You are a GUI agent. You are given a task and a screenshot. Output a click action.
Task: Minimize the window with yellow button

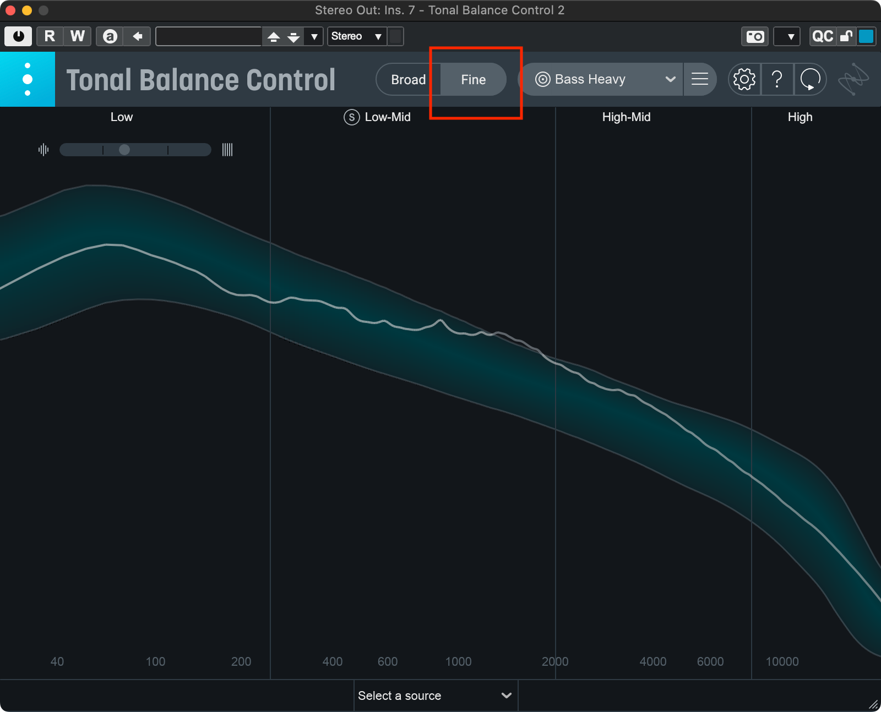[26, 10]
